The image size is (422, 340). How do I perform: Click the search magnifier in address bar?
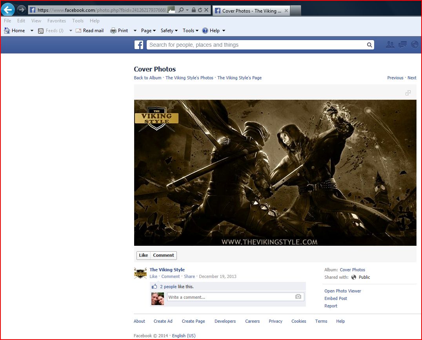click(x=181, y=10)
